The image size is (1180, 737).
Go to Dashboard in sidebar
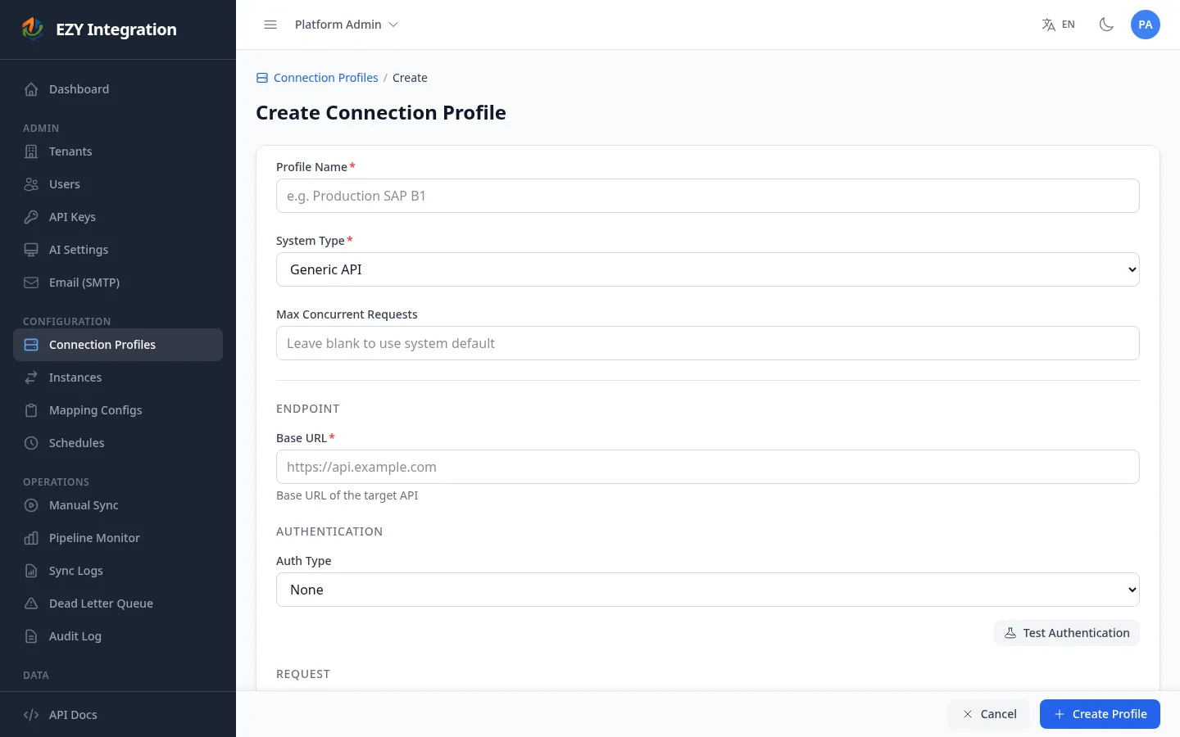tap(118, 89)
